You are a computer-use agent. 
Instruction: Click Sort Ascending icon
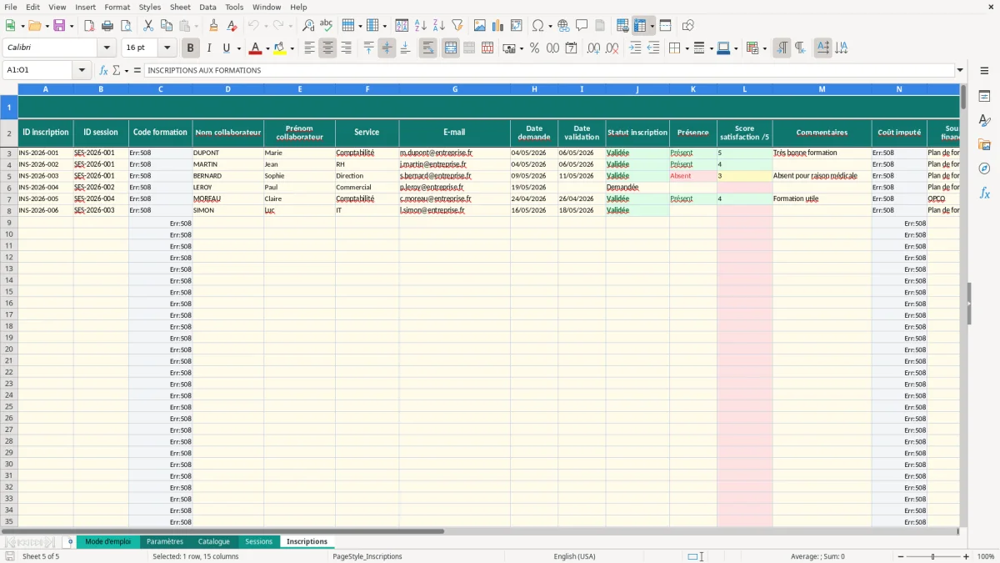[420, 26]
